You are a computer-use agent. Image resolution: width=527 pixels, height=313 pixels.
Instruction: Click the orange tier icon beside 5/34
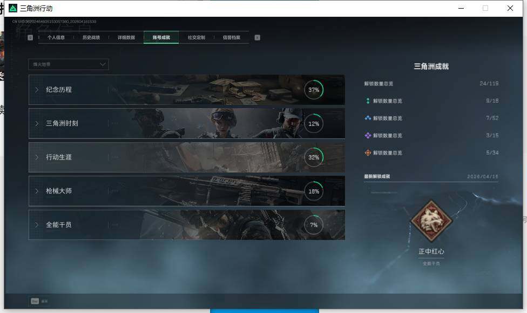(x=368, y=152)
